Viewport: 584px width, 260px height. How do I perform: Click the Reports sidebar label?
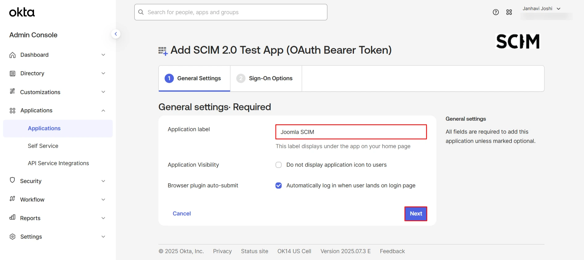(30, 218)
